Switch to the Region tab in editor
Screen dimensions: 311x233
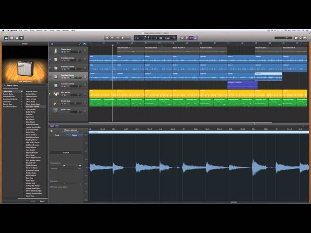tap(74, 135)
